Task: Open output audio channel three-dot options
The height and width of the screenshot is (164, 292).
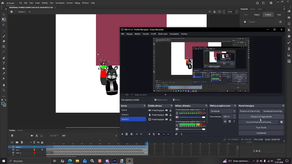Action: pos(177,125)
